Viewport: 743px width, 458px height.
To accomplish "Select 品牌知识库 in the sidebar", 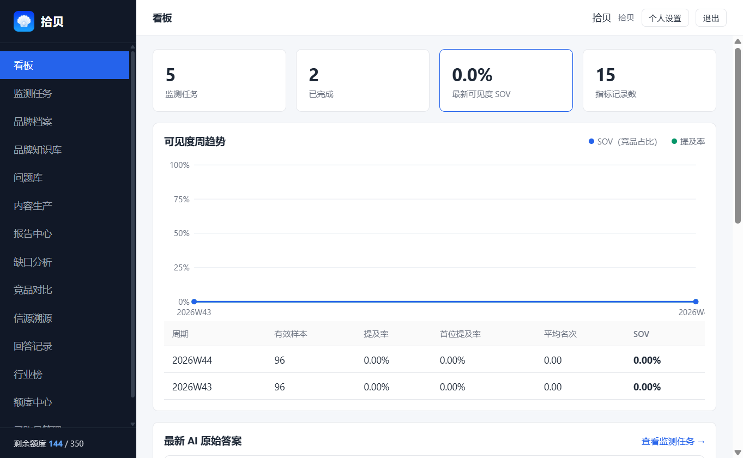I will point(64,149).
